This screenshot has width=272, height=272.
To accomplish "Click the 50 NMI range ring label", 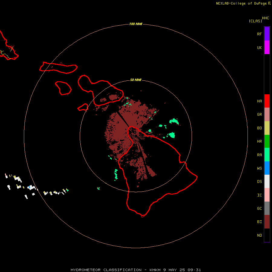I will click(x=136, y=80).
